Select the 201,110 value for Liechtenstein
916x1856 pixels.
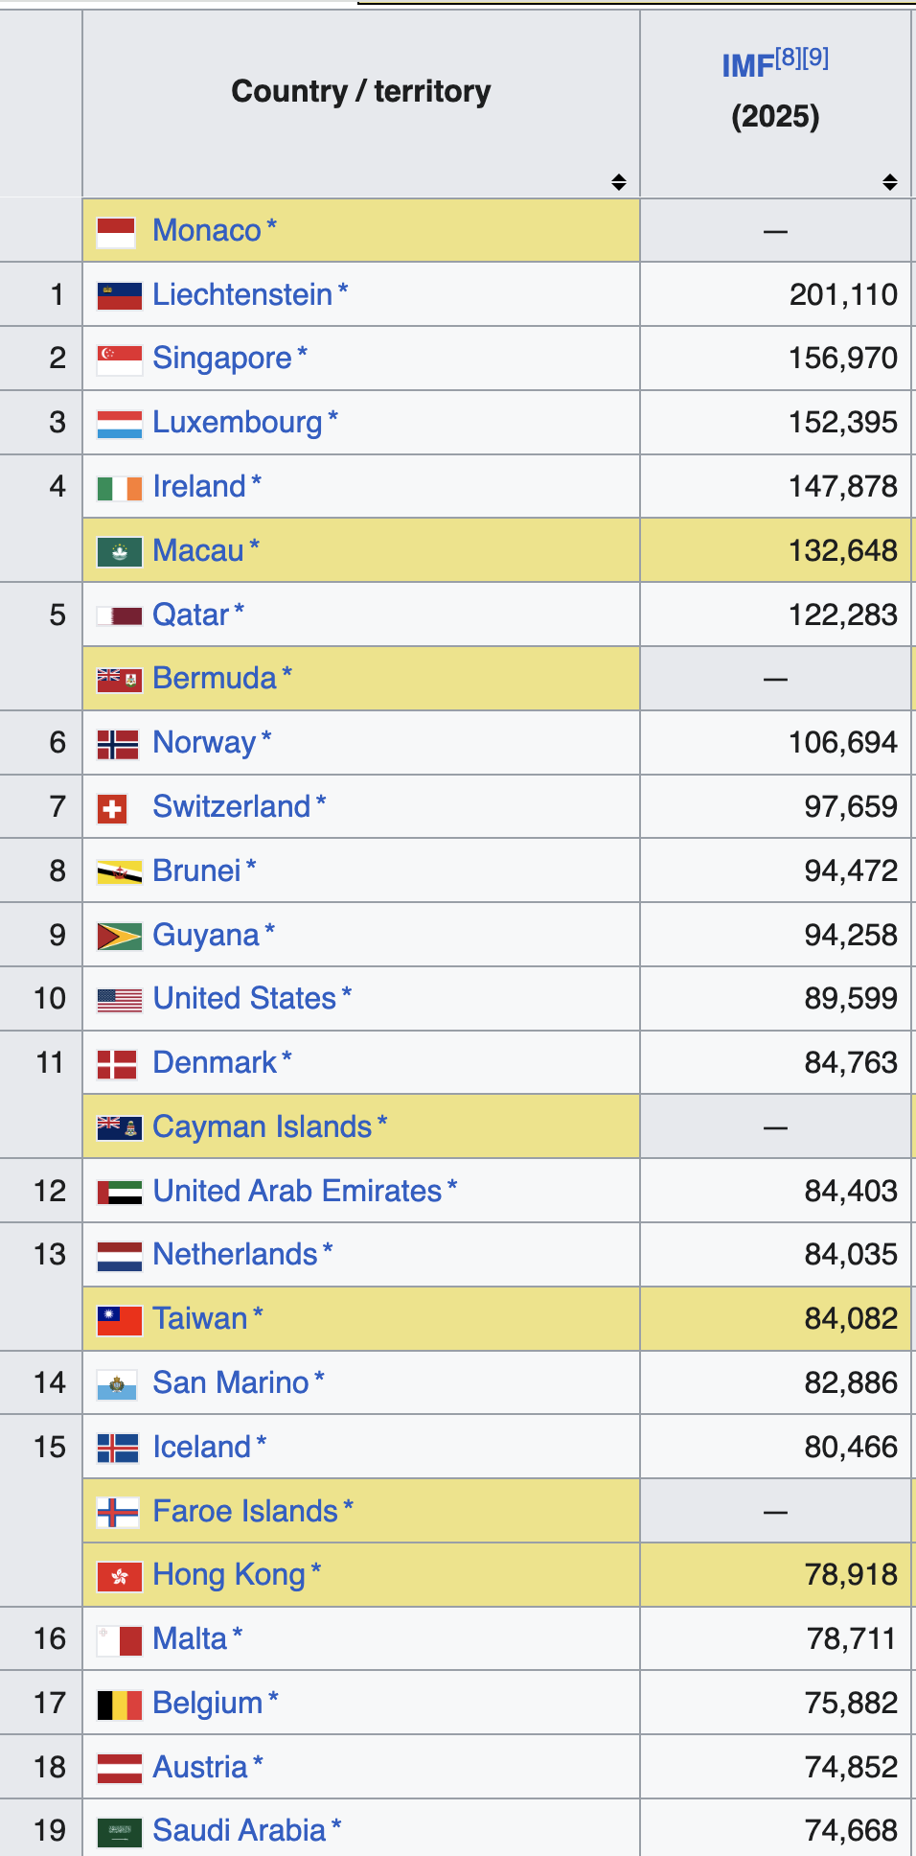843,295
